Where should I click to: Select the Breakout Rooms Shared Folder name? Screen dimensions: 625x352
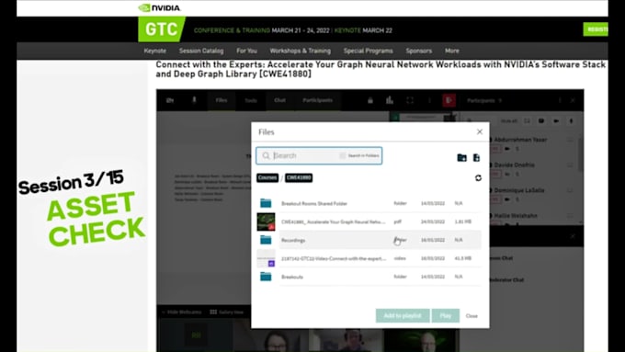[x=314, y=203]
